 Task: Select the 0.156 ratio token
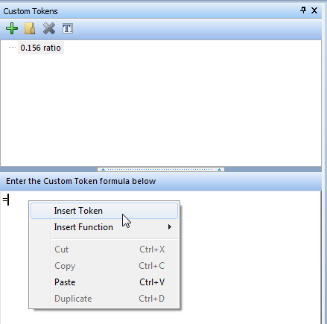(x=41, y=48)
